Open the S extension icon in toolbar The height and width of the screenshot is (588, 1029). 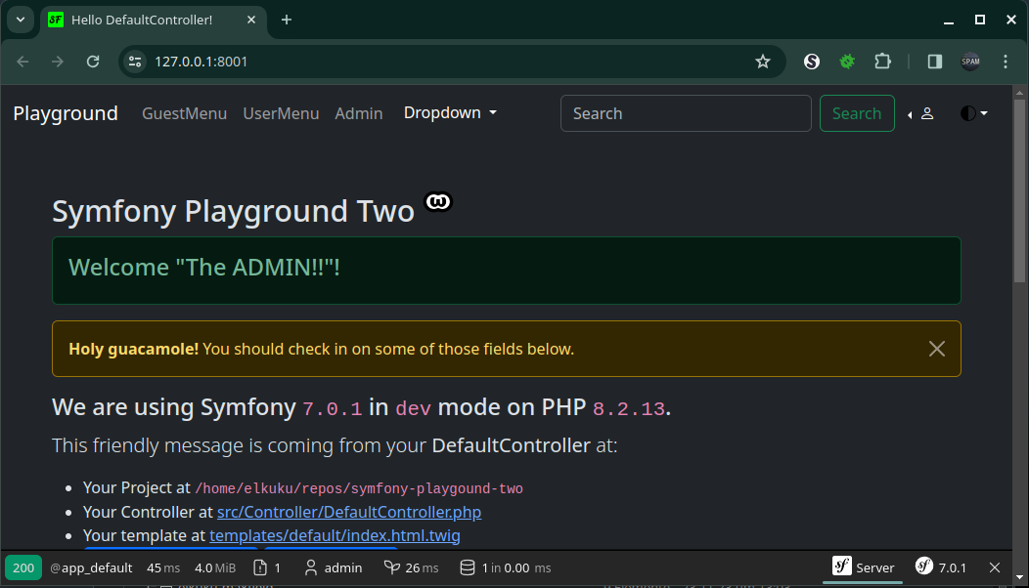(x=812, y=62)
